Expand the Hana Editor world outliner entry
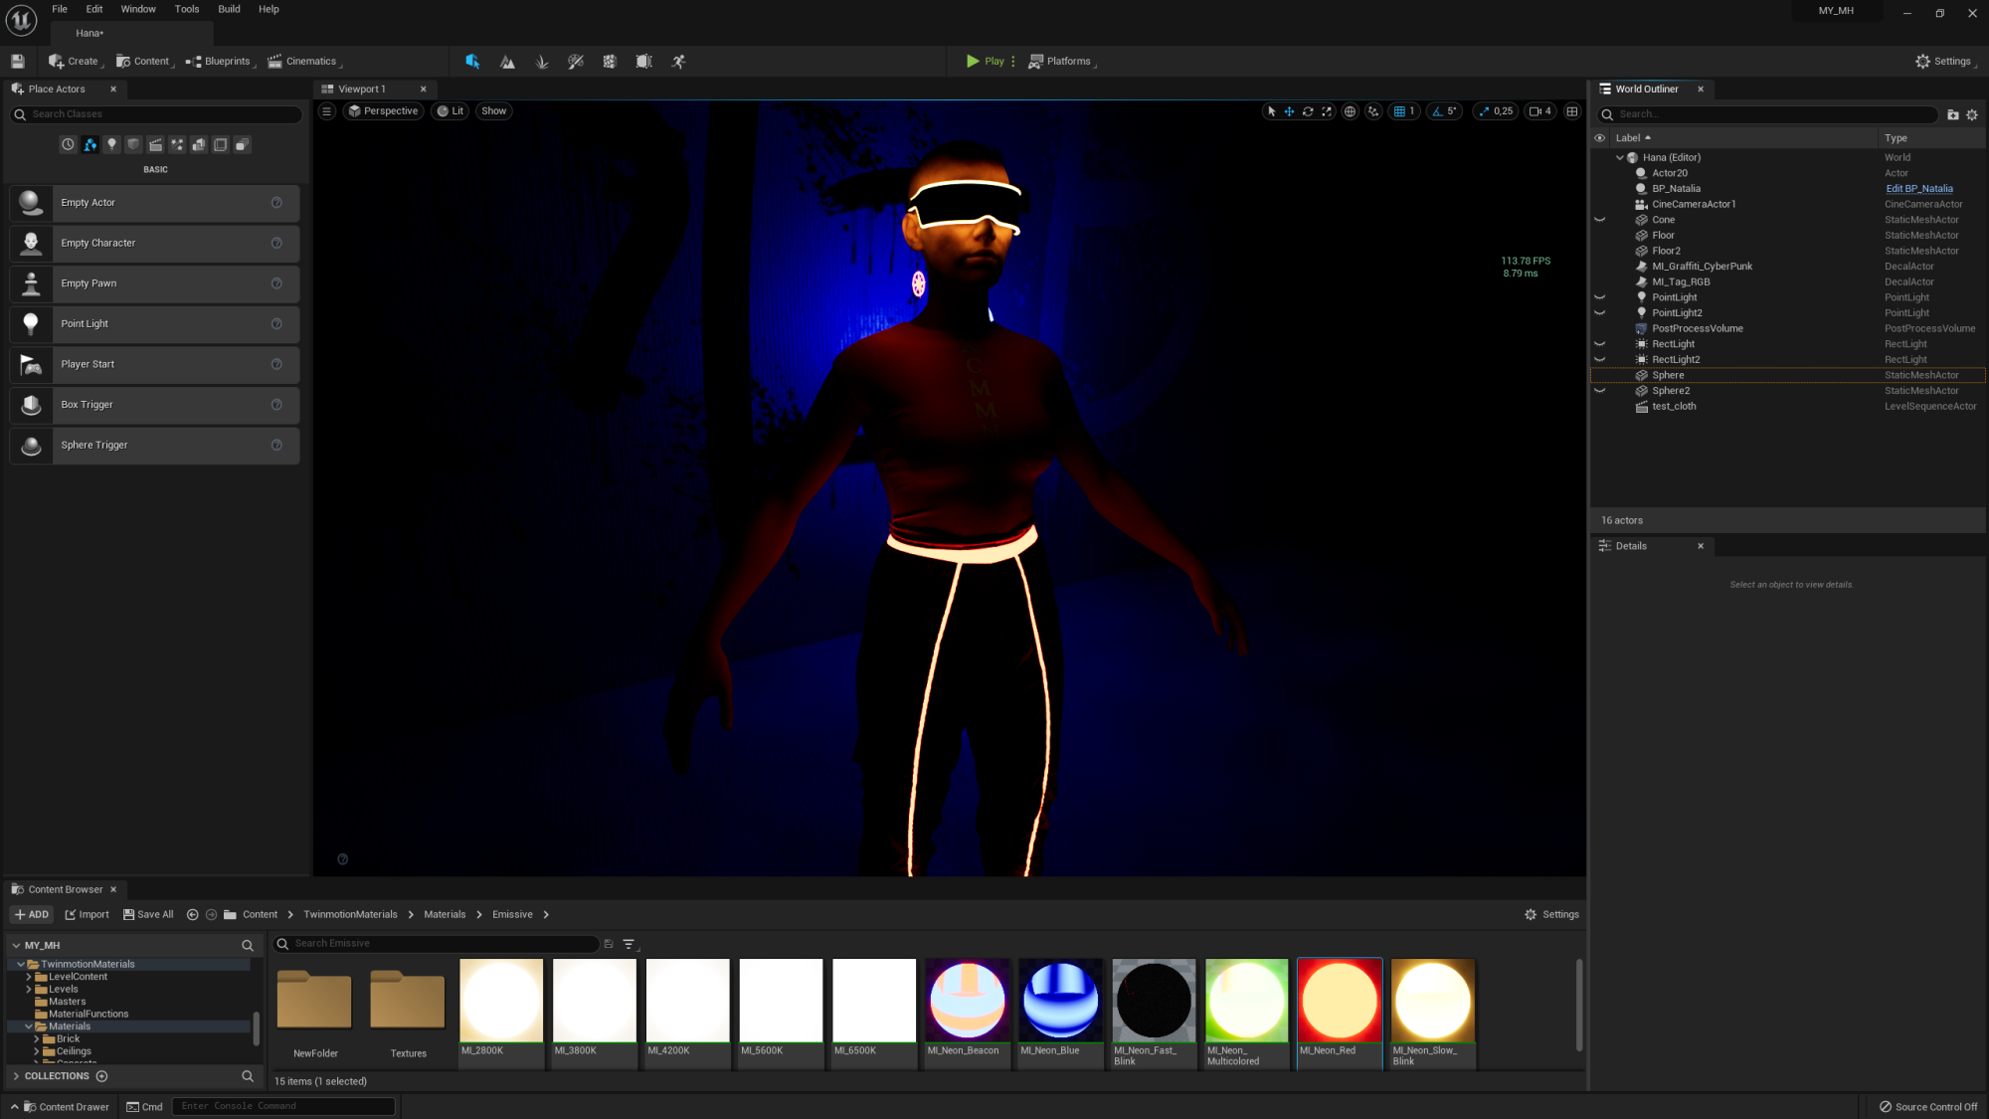 point(1619,157)
